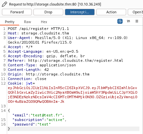This screenshot has width=143, height=134.
Task: Click the POST /api/register request line
Action: pos(38,29)
